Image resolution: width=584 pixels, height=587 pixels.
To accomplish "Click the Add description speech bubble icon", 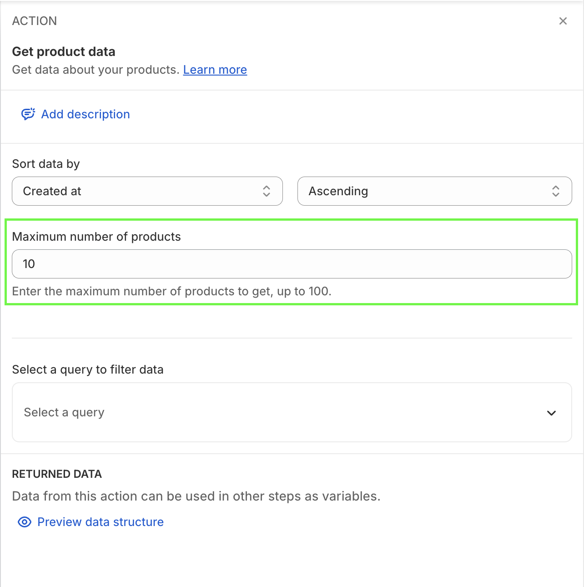I will [28, 114].
